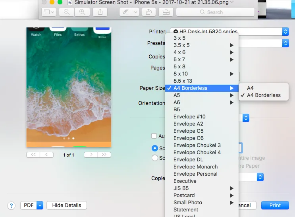Image resolution: width=295 pixels, height=217 pixels.
Task: Open the sidebar view menu in Preview toolbar
Action: coord(48,12)
